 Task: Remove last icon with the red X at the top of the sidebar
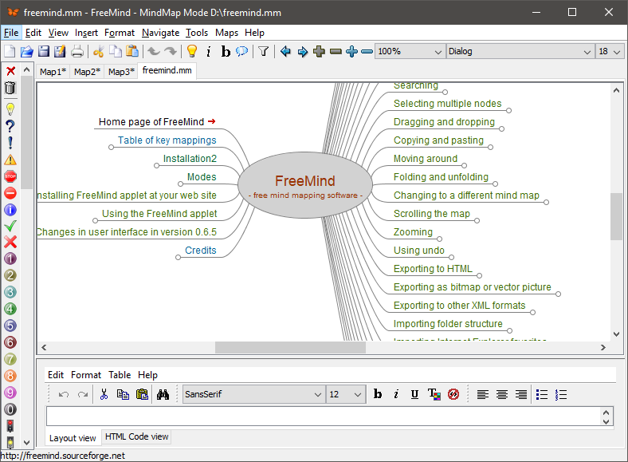(x=11, y=71)
